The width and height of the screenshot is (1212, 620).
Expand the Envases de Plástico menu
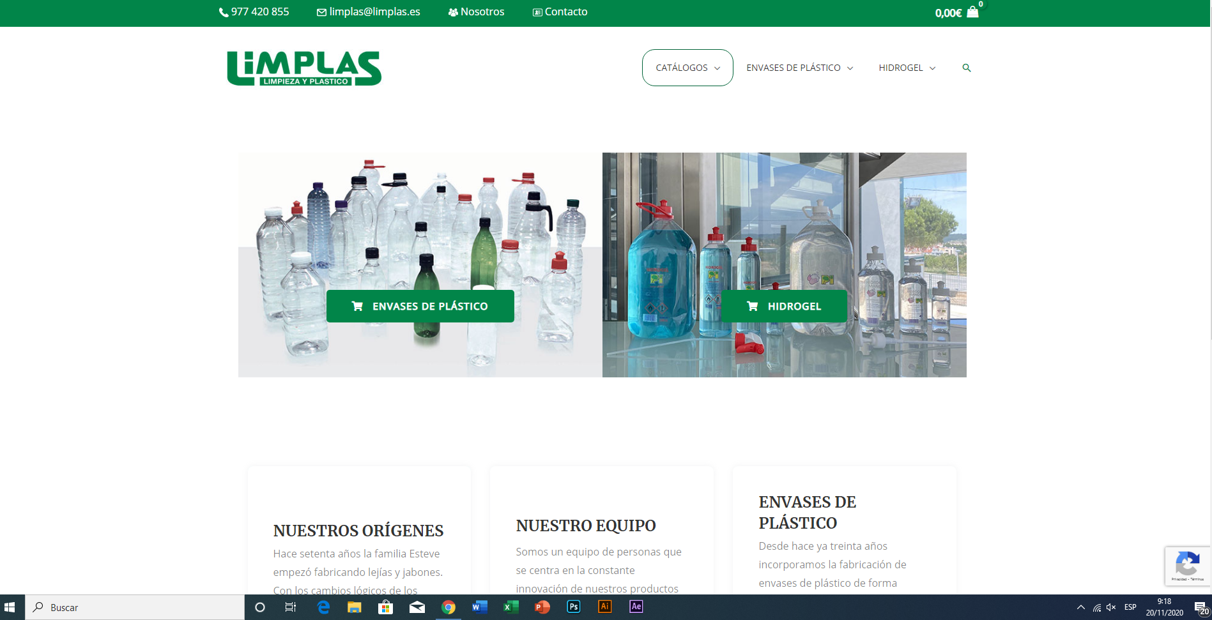pyautogui.click(x=799, y=68)
